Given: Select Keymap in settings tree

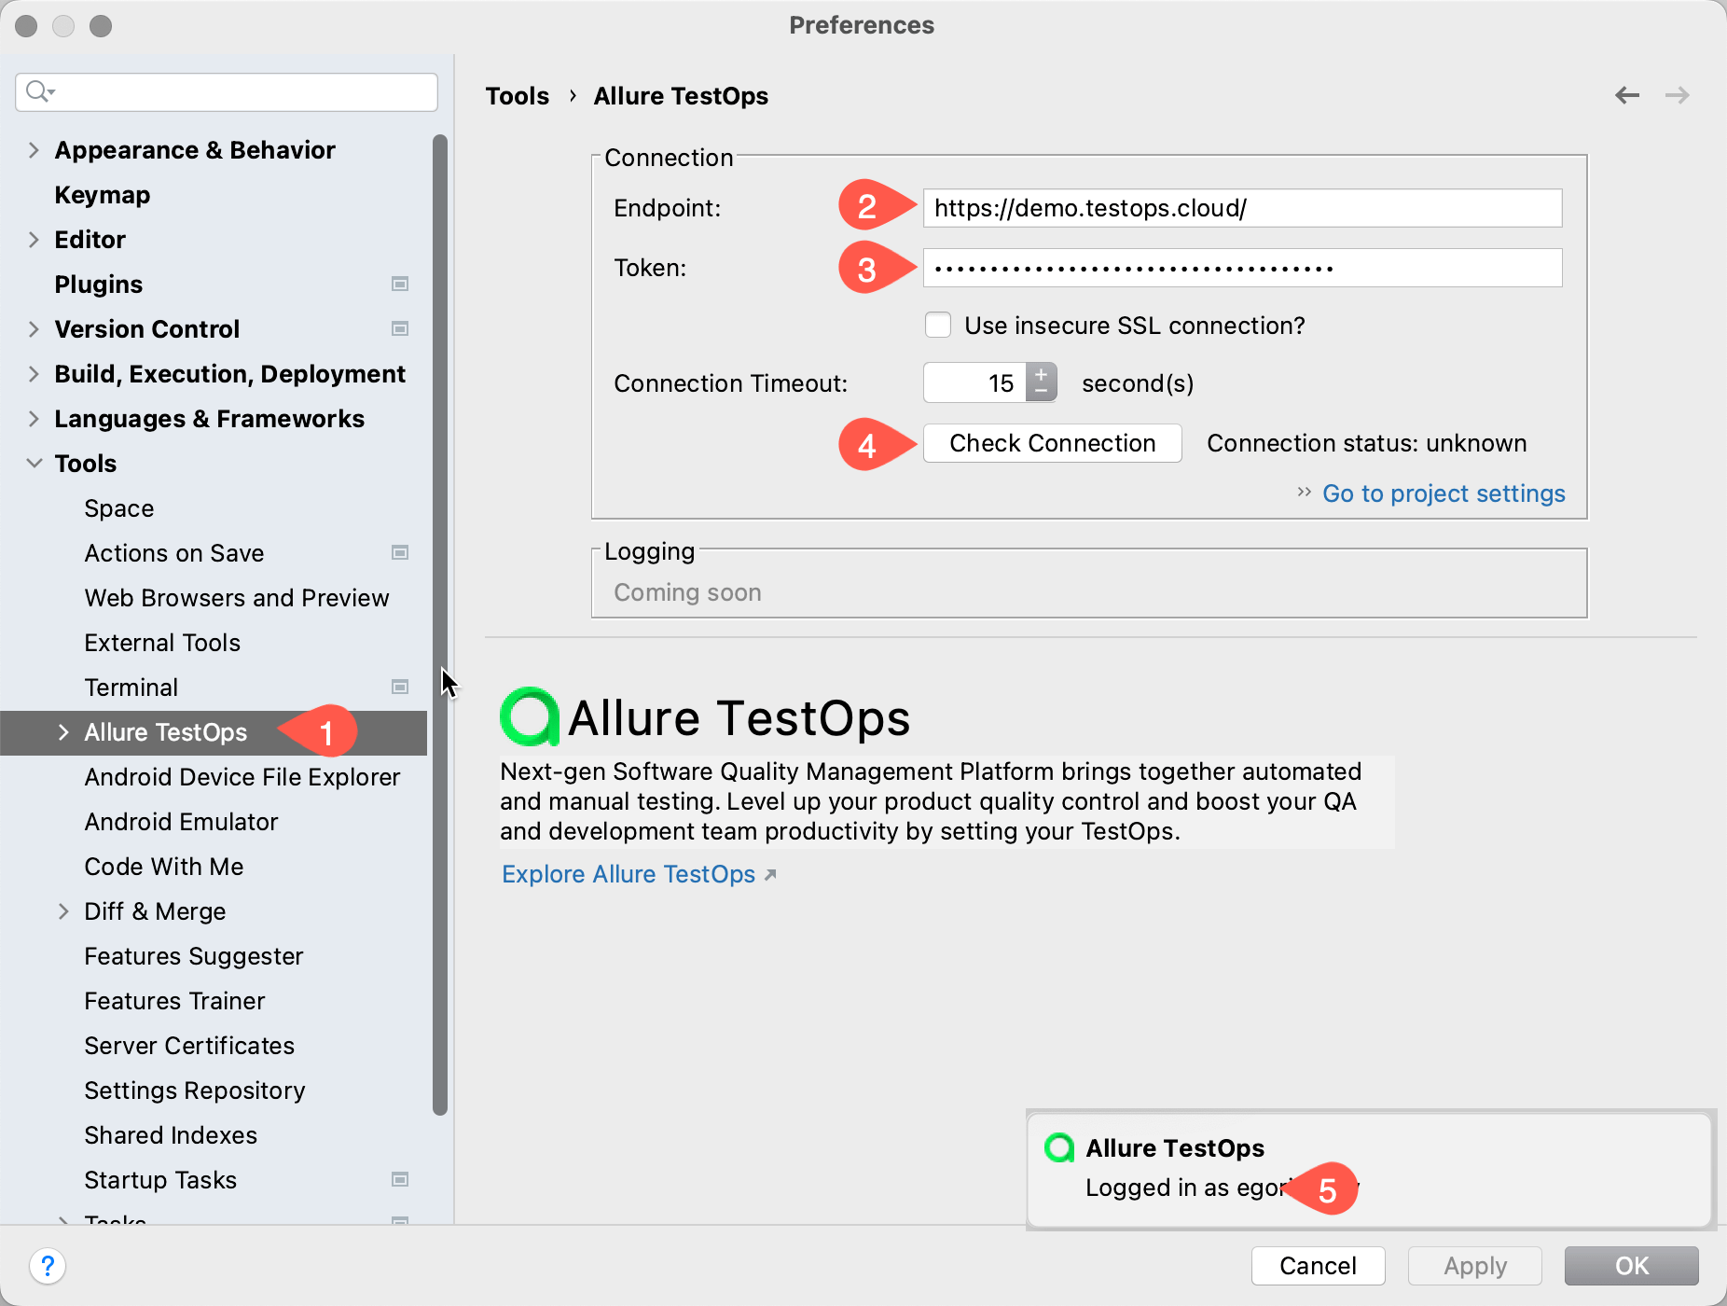Looking at the screenshot, I should coord(103,194).
